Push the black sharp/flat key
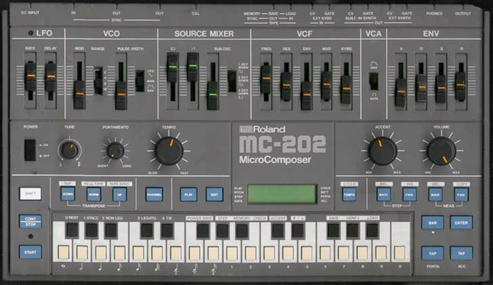493x285 pixels. point(298,230)
